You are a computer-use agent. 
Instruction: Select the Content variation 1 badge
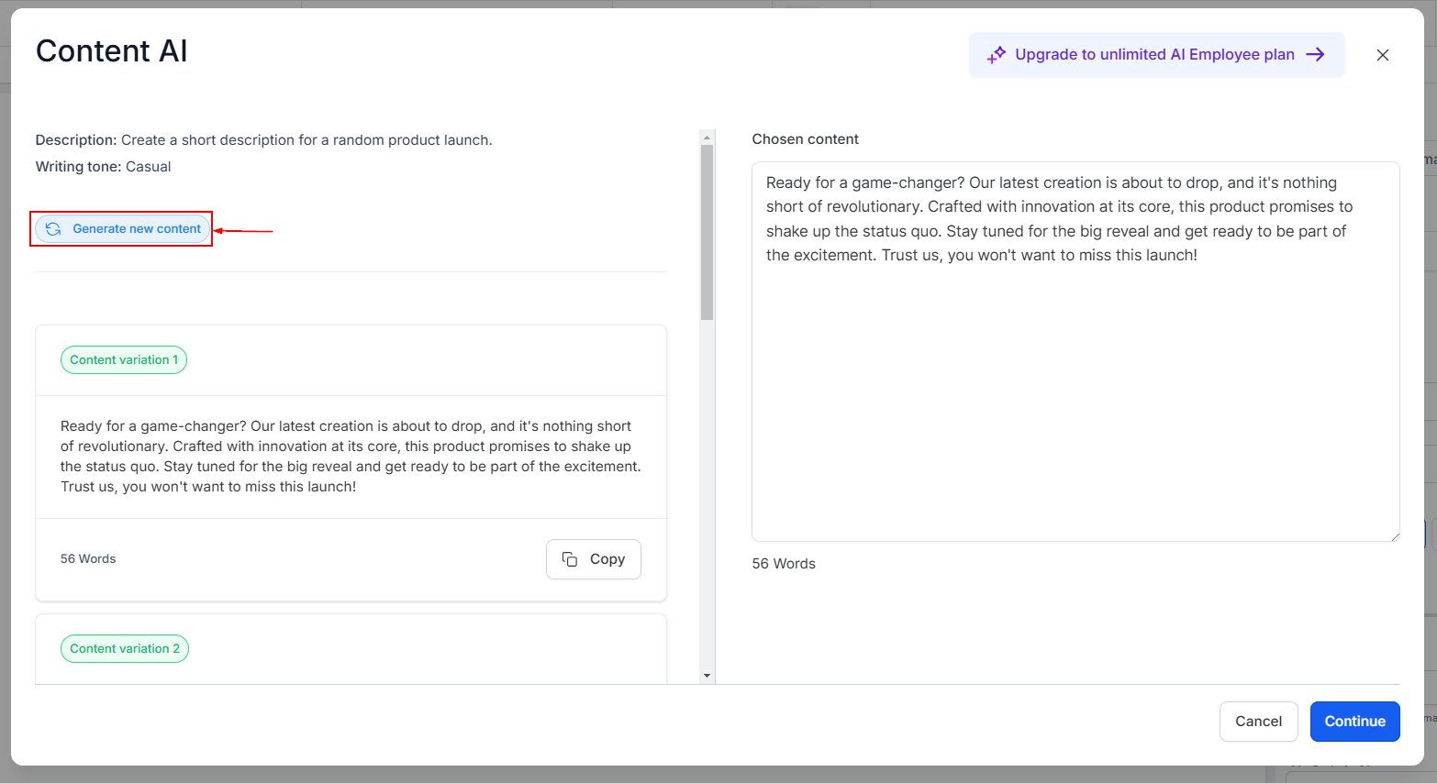click(124, 360)
